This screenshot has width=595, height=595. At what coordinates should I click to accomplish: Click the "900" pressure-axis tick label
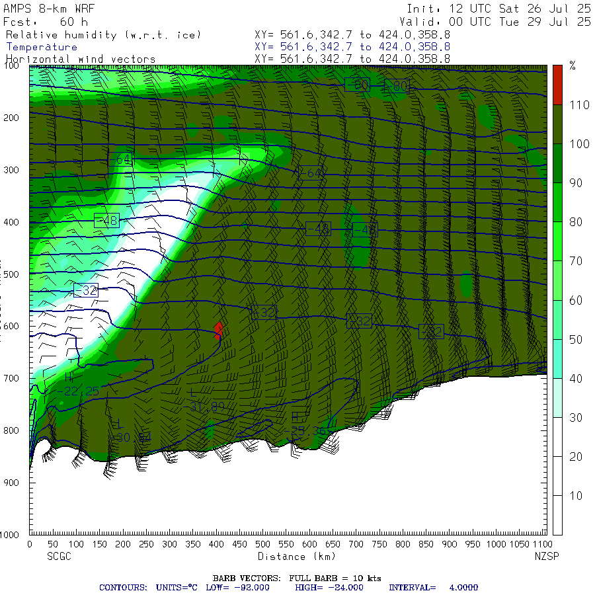pos(11,483)
